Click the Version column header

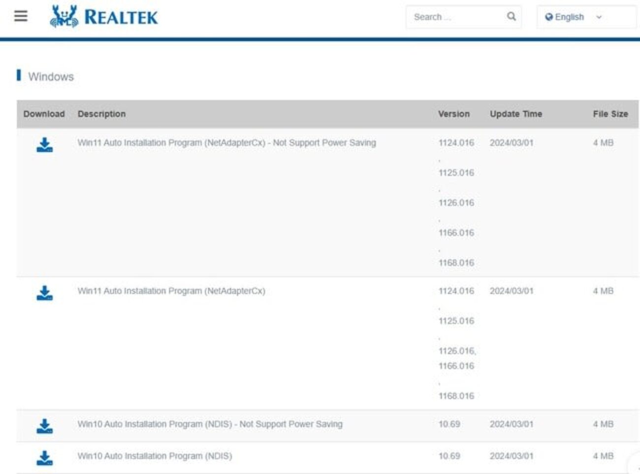pyautogui.click(x=453, y=114)
